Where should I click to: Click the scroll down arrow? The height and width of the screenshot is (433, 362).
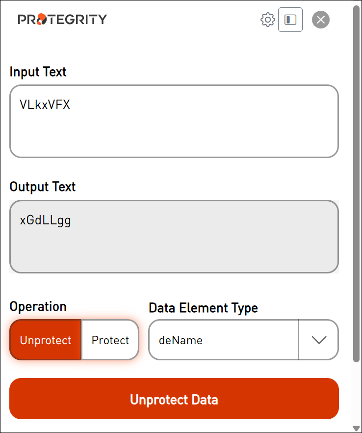click(x=357, y=428)
